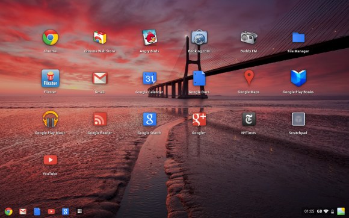
Task: Click the clock showing 01:05
Action: [309, 211]
